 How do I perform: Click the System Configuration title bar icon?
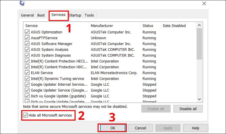coord(22,3)
